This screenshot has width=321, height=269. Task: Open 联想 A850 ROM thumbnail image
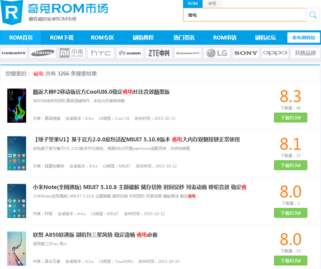(x=17, y=248)
